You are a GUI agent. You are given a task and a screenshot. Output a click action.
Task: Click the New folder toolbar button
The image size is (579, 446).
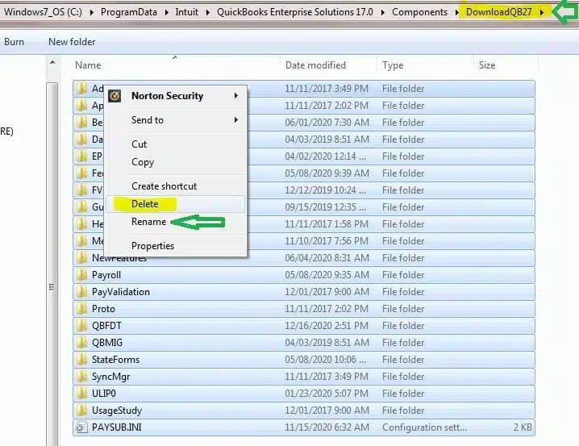72,42
